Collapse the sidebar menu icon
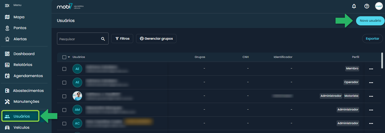Image resolution: width=385 pixels, height=133 pixels. pos(7,5)
